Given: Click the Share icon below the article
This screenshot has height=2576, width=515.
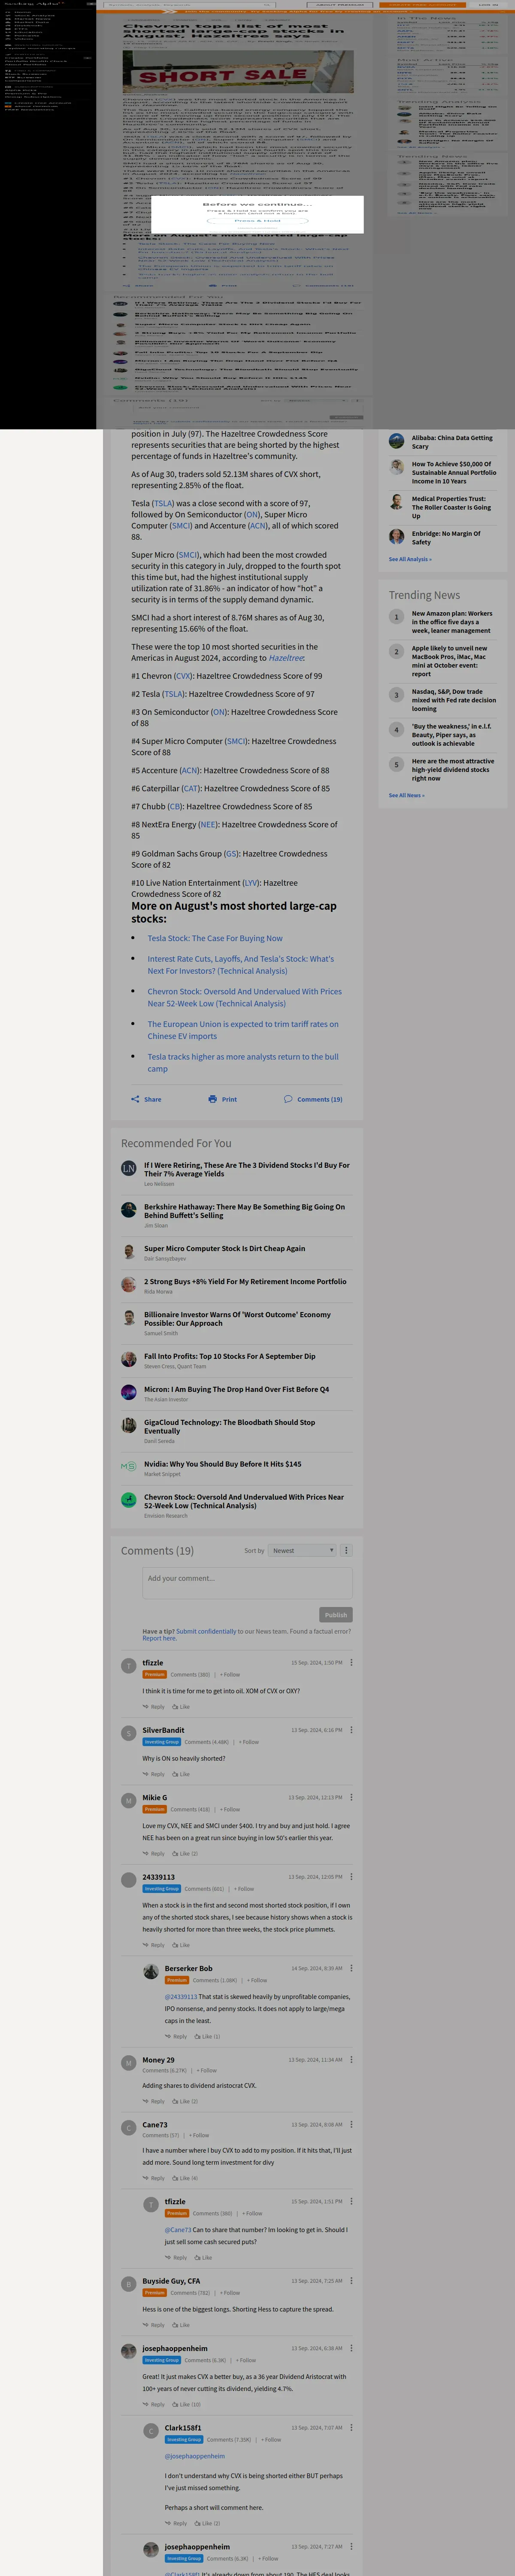Looking at the screenshot, I should (x=135, y=1099).
